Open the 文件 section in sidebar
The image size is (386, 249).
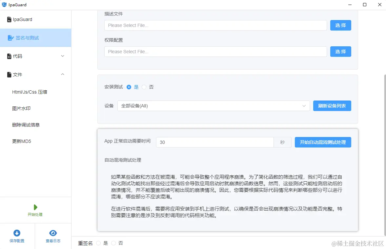point(18,75)
